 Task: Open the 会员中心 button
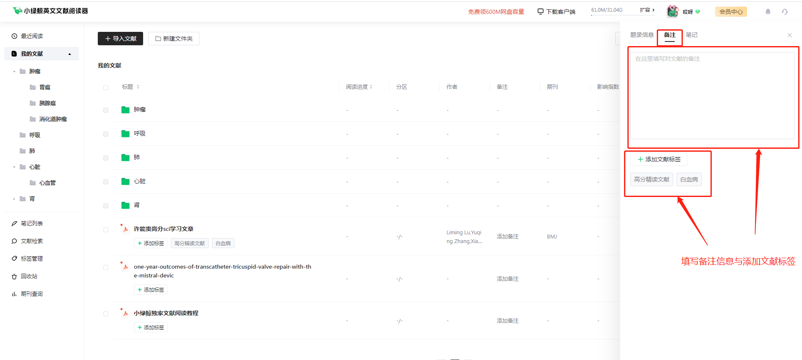click(x=731, y=12)
